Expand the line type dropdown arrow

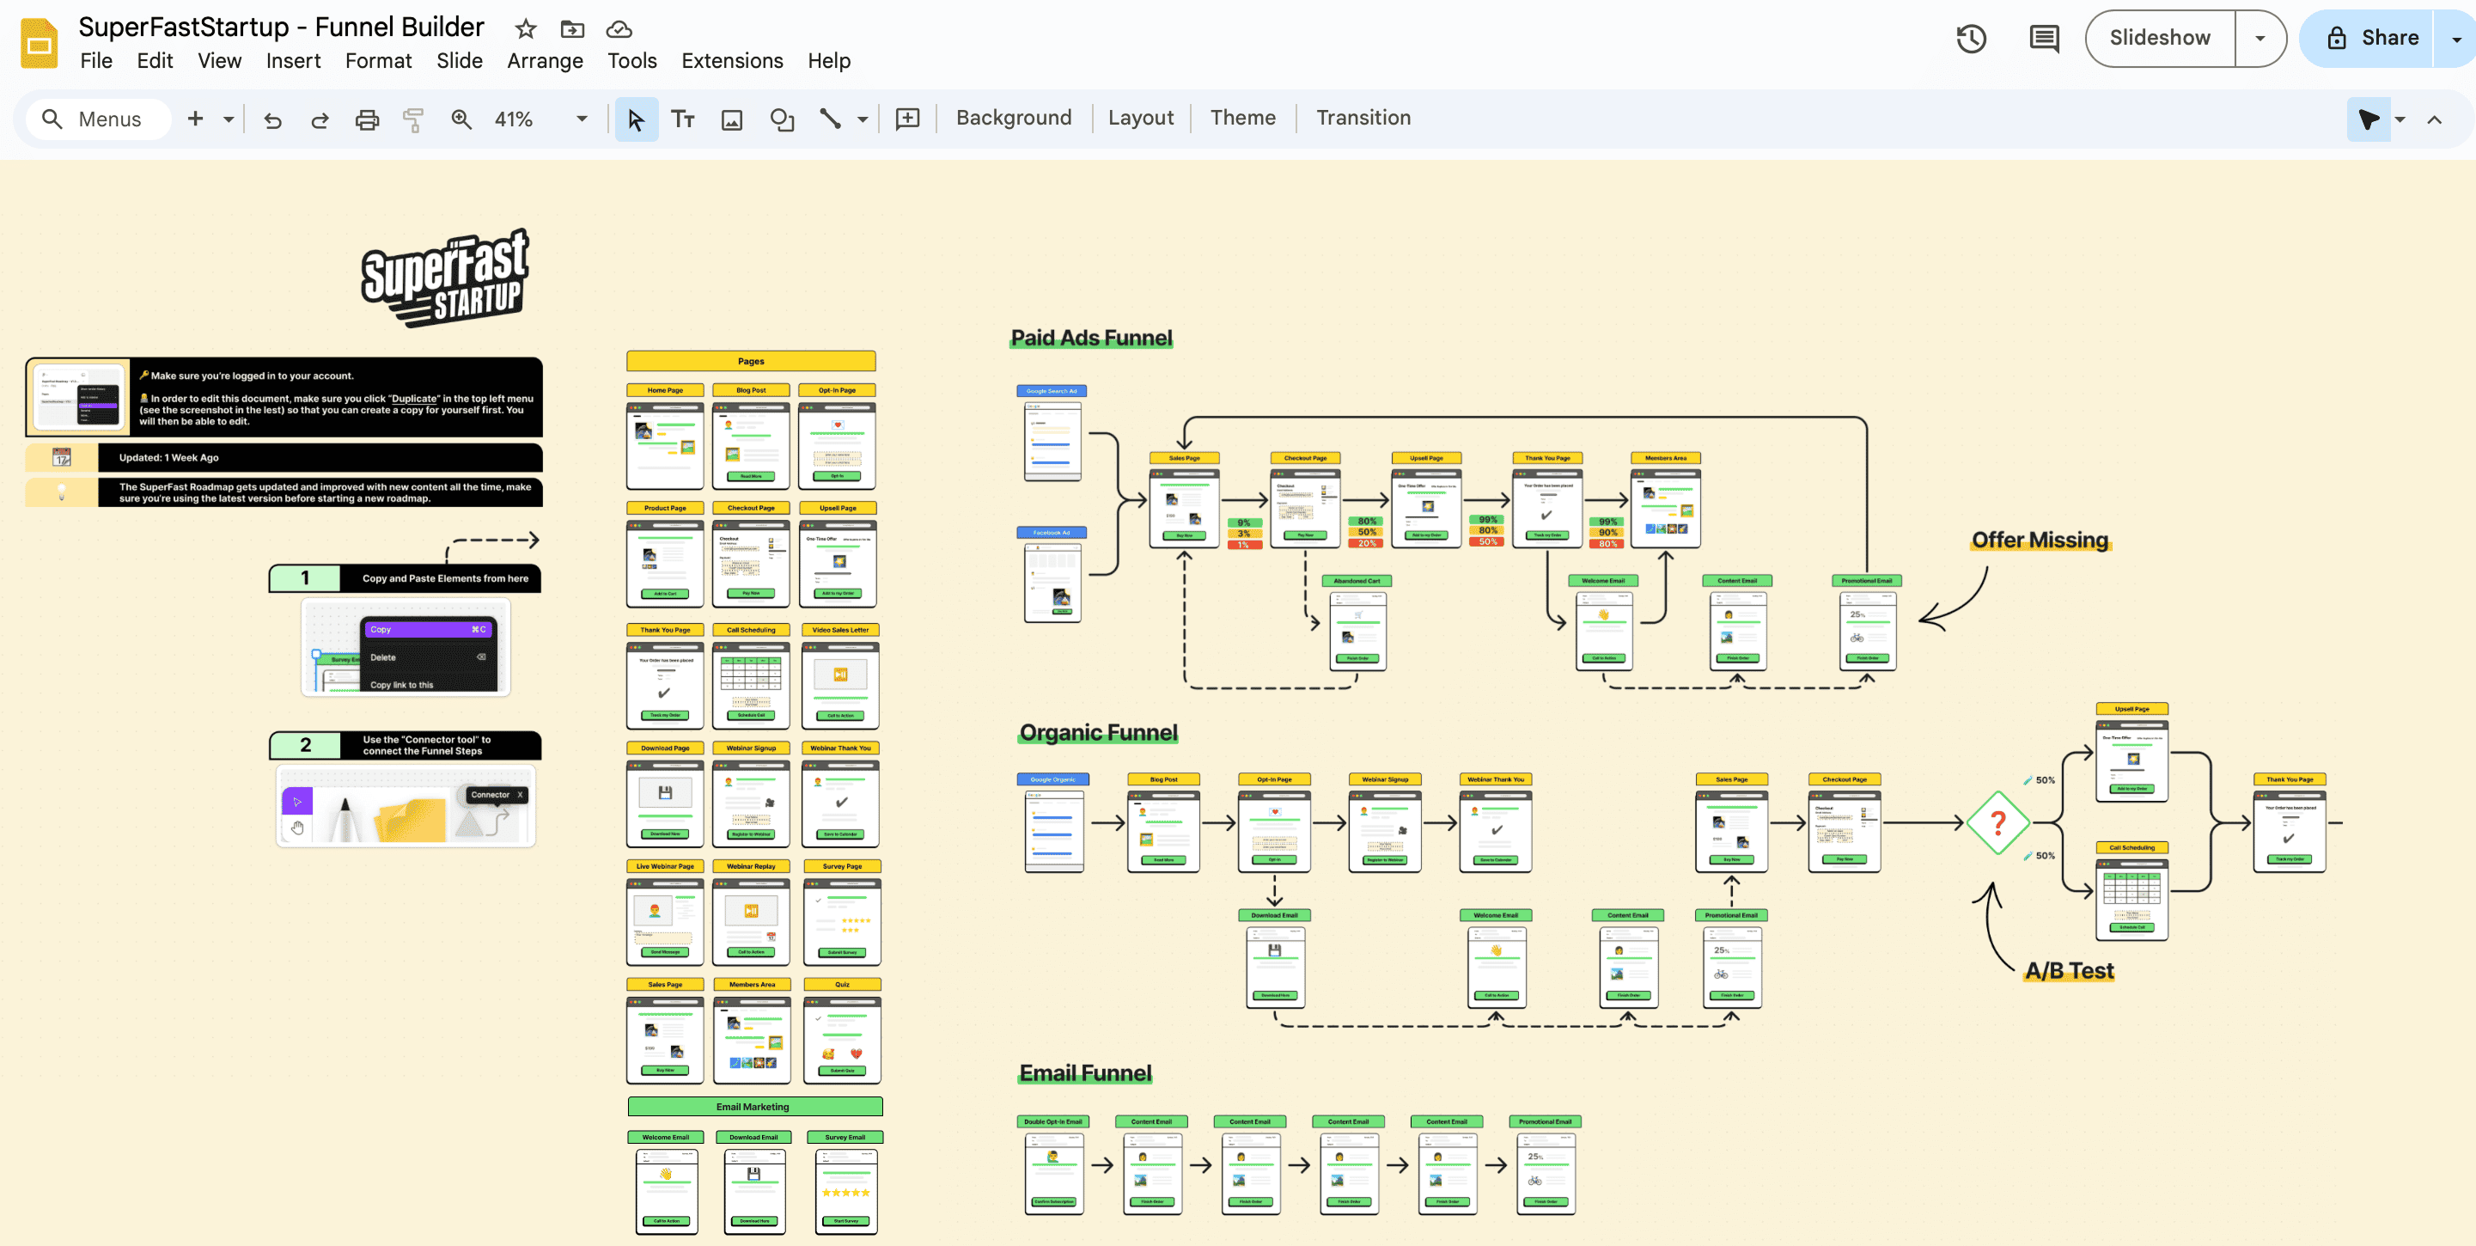[863, 119]
